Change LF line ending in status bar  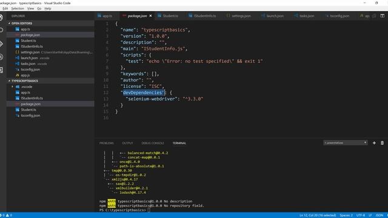tap(370, 216)
